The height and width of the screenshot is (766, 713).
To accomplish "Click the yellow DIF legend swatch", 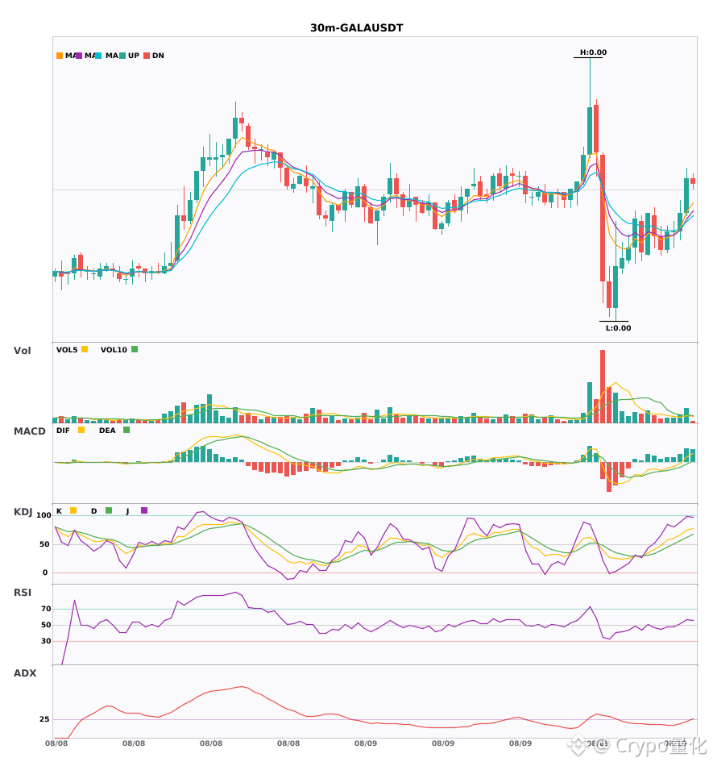I will (81, 430).
